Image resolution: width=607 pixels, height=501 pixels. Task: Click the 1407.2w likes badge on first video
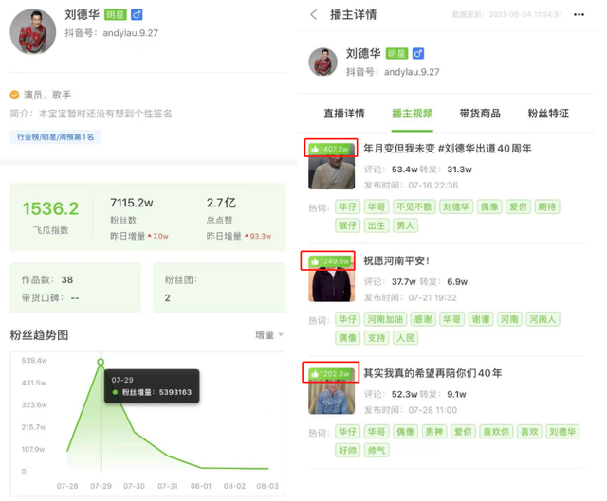330,149
